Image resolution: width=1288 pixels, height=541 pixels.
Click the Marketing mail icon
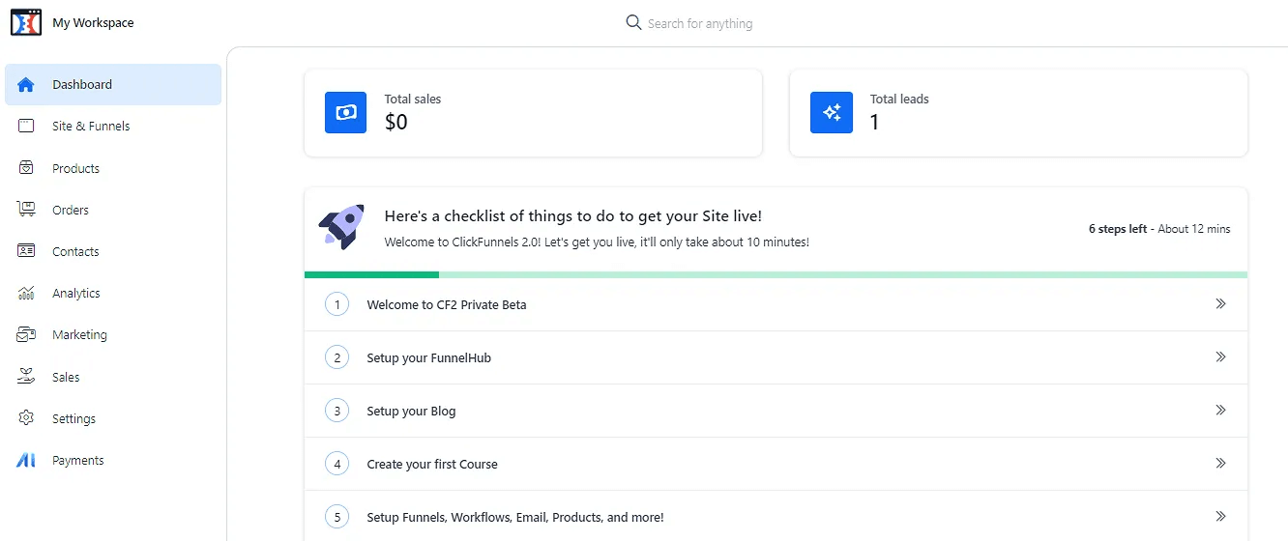(26, 335)
